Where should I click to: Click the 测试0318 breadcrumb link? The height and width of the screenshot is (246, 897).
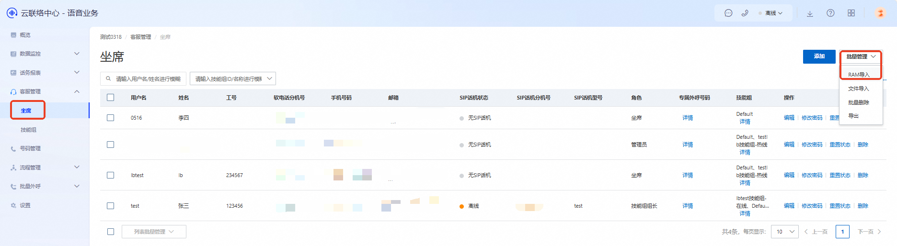111,37
